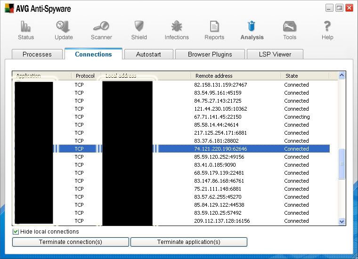Select row with remote 85.59.120.252:49156
The width and height of the screenshot is (358, 259).
(x=172, y=157)
